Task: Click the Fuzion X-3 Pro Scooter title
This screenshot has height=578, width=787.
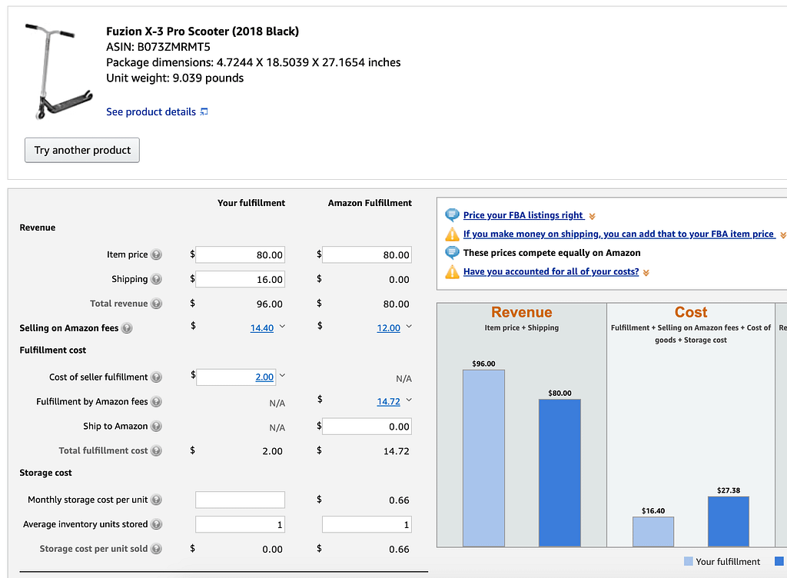Action: [202, 31]
